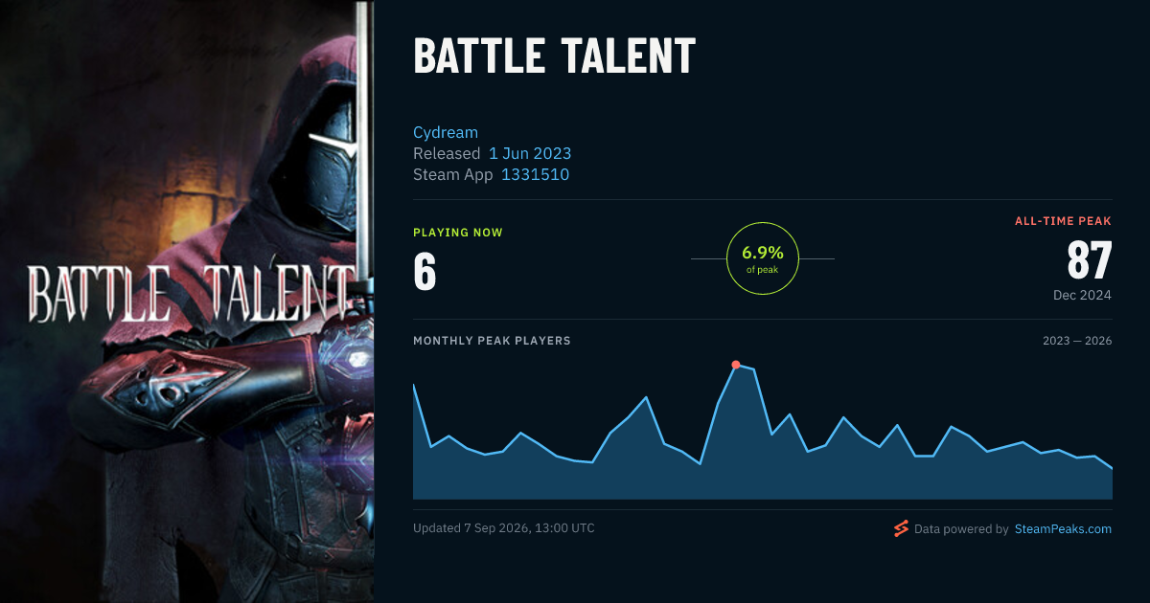Click the Monthly Peak Players heading
The height and width of the screenshot is (603, 1150).
coord(492,341)
